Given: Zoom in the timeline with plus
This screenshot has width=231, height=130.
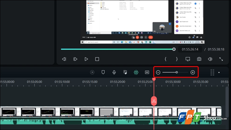Looking at the screenshot, I should [193, 73].
